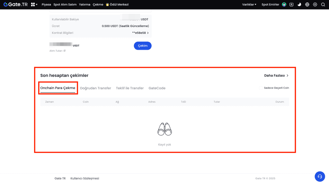
Task: Expand Kontrat Bilgileri contract address chevron
Action: point(148,33)
